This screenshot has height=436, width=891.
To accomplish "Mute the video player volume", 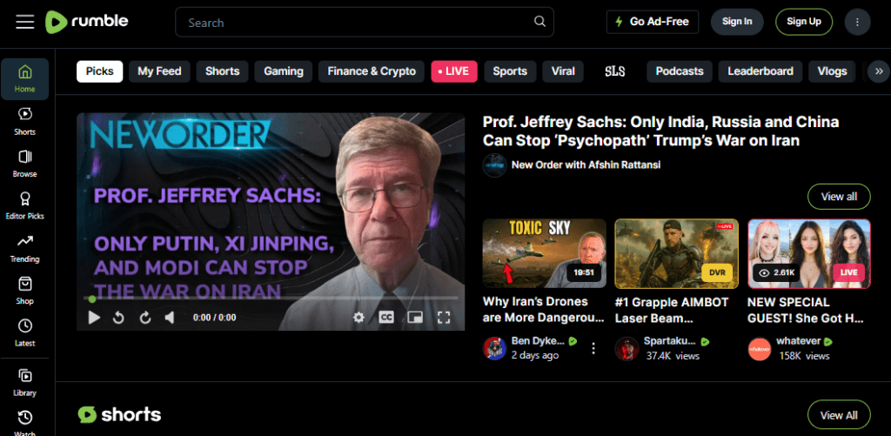I will pos(170,317).
